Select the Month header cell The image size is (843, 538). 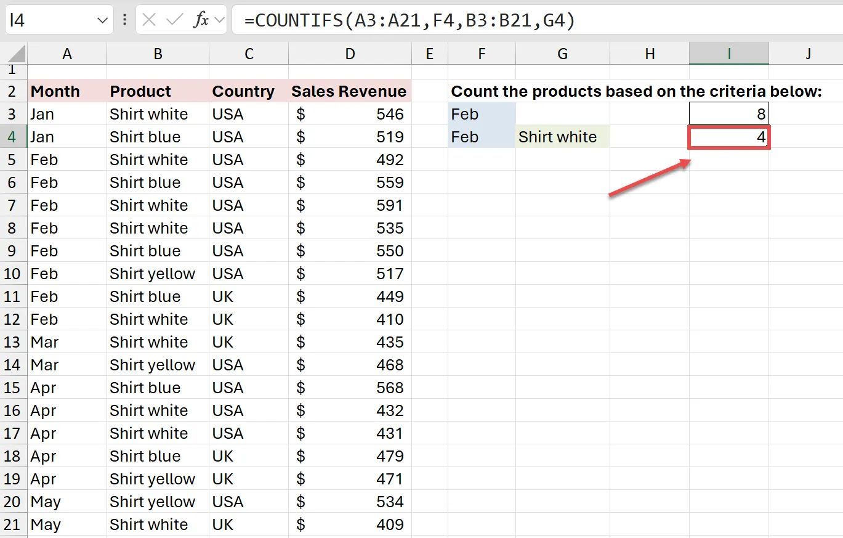point(67,92)
